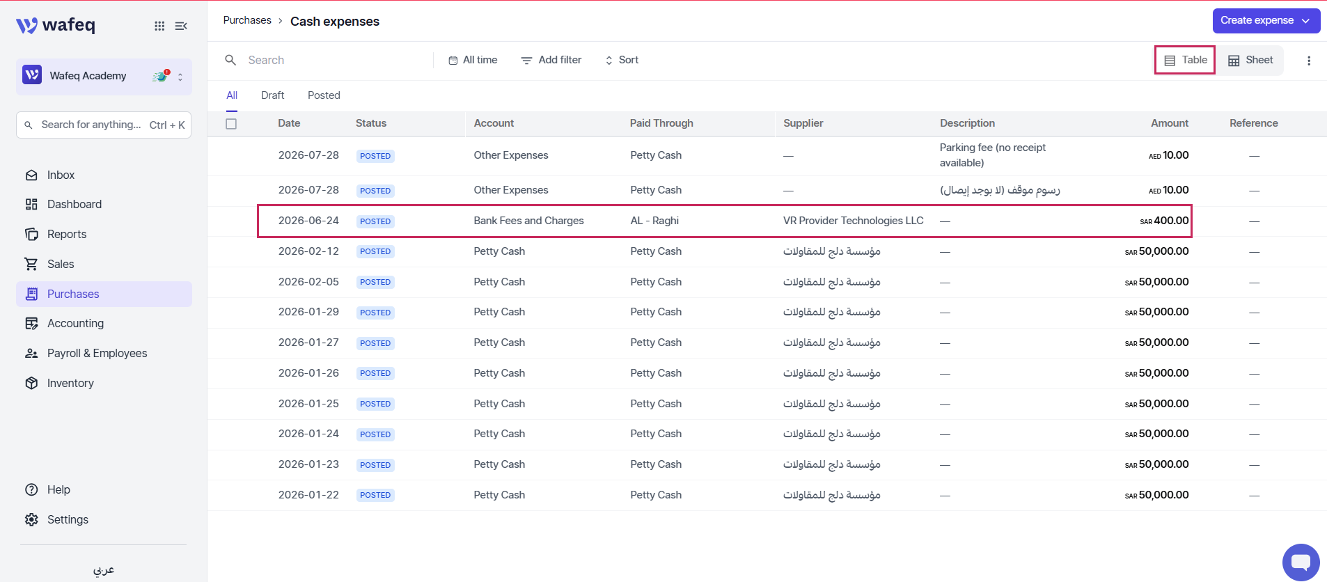This screenshot has height=582, width=1327.
Task: Click 'Parking fee (no receipt available)' description
Action: point(993,156)
